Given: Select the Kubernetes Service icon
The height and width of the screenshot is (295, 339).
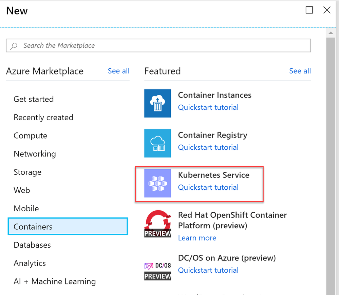Looking at the screenshot, I should tap(157, 183).
